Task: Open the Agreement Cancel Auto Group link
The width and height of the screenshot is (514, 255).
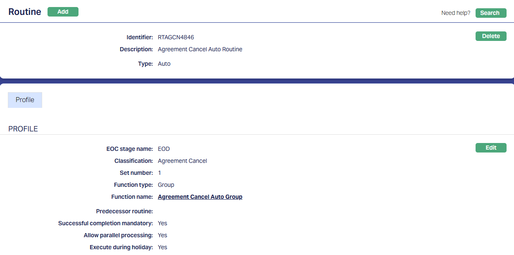Action: tap(200, 197)
